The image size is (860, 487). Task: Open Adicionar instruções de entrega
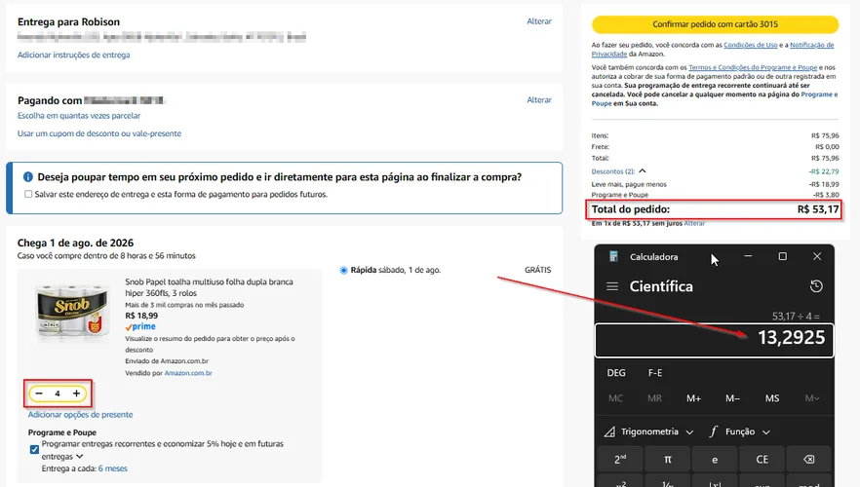pyautogui.click(x=73, y=55)
